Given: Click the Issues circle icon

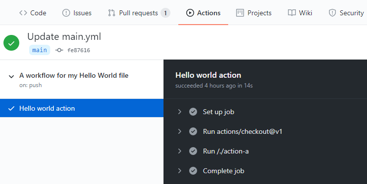Looking at the screenshot, I should 66,13.
